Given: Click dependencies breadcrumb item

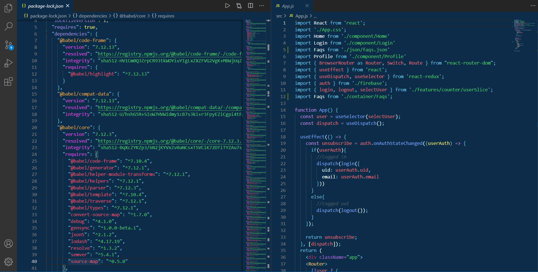Looking at the screenshot, I should [x=93, y=16].
